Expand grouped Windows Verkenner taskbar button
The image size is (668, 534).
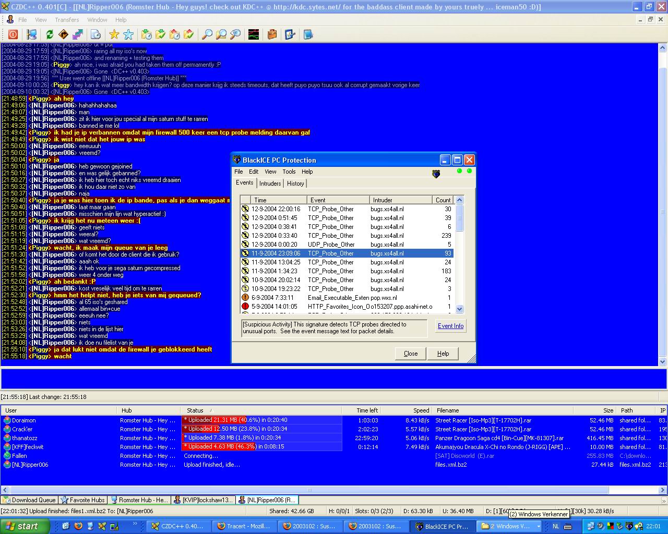point(509,526)
